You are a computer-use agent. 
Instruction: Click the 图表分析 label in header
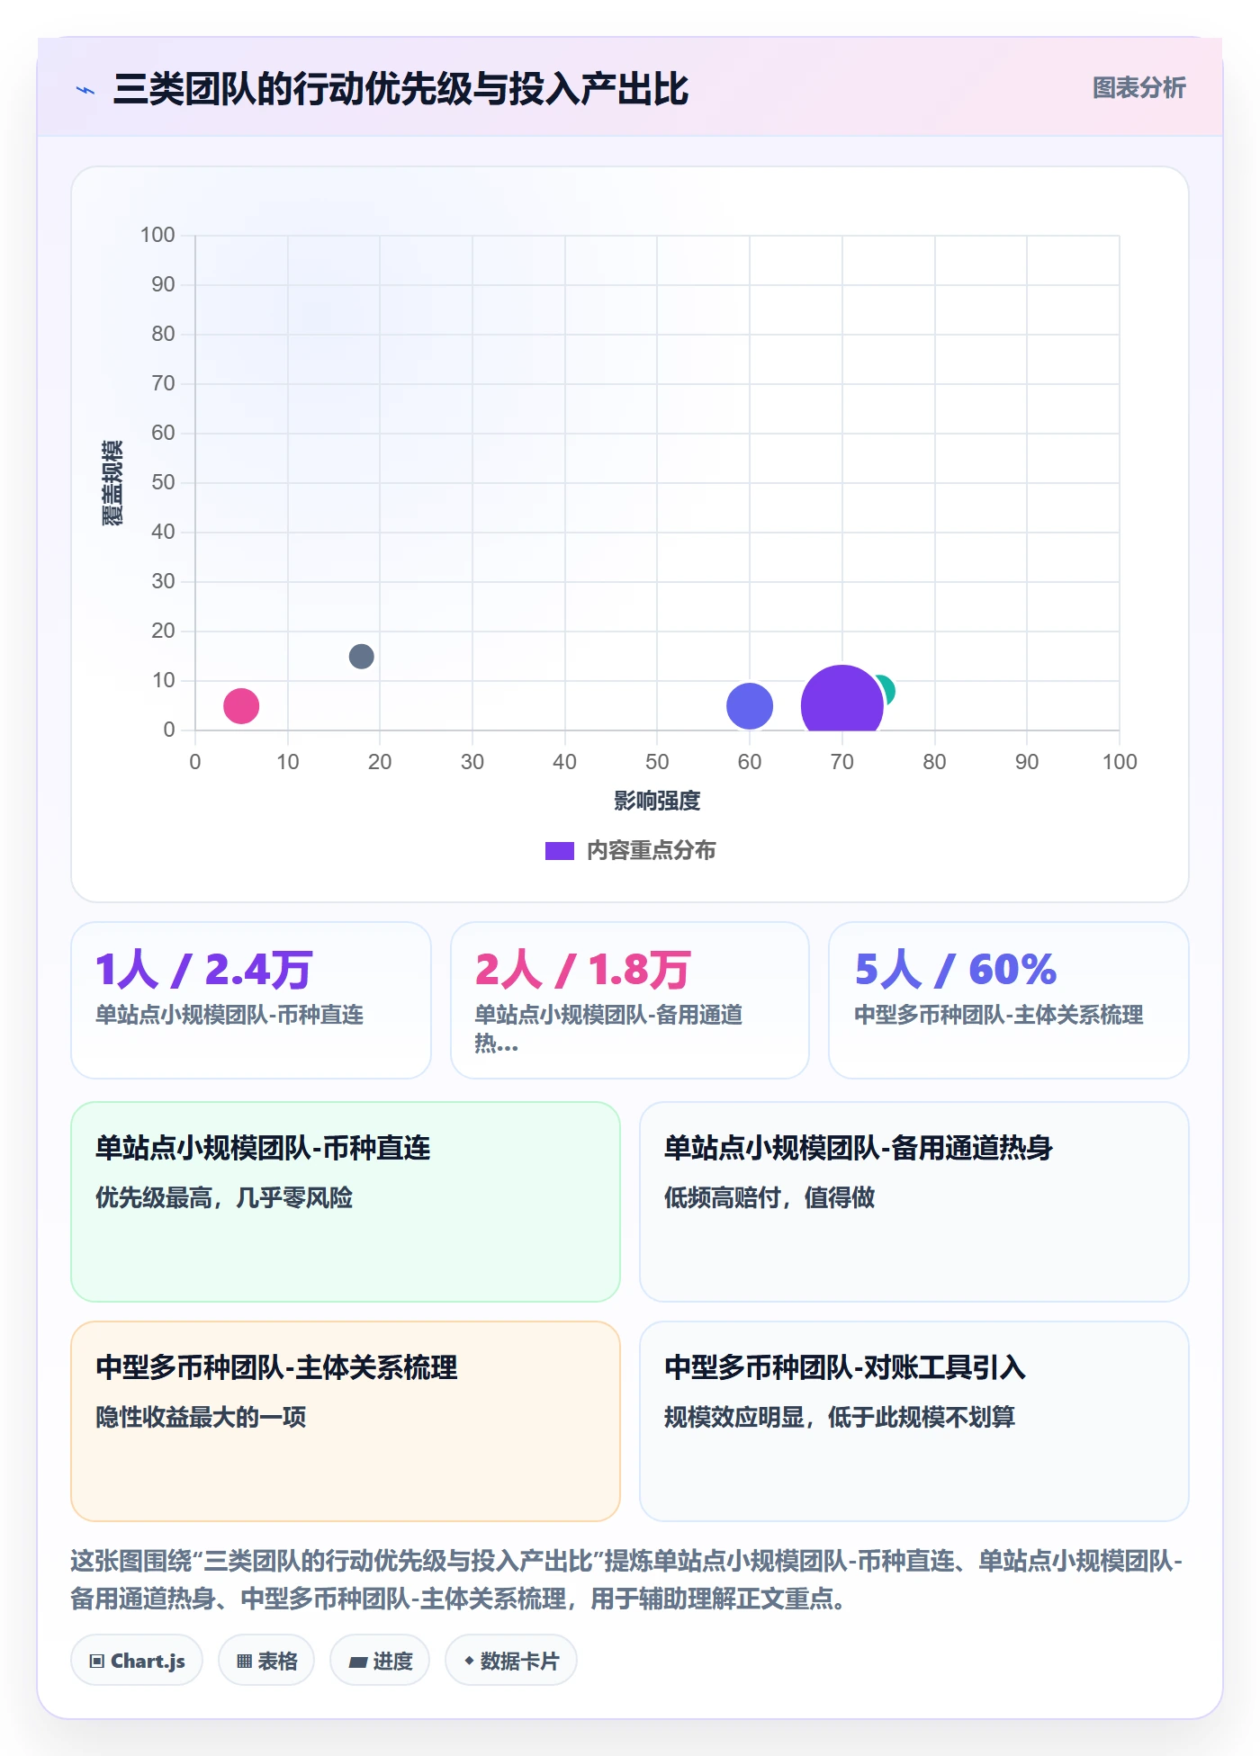[1138, 88]
